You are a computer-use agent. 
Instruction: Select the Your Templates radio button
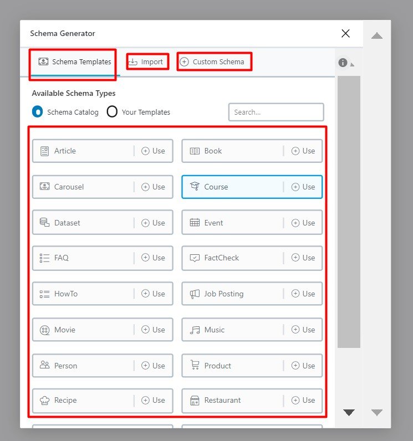(112, 112)
